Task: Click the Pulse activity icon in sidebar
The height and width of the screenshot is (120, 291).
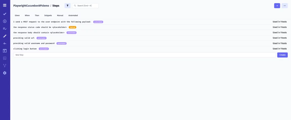Action: coord(5,43)
